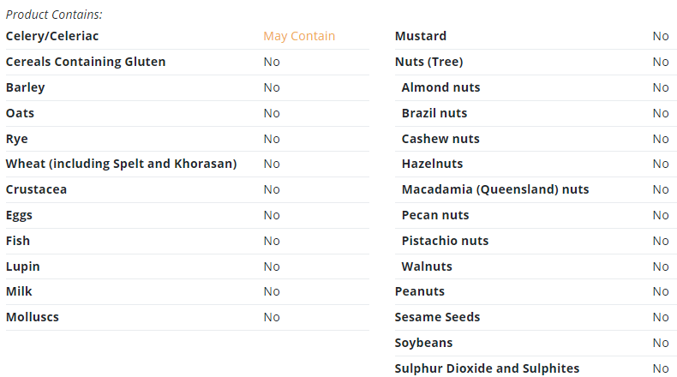The image size is (677, 377).
Task: Click the Macadamia (Queensland) nuts label
Action: [x=495, y=189]
